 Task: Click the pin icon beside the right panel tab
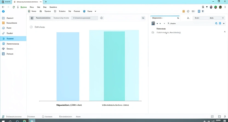point(188,18)
